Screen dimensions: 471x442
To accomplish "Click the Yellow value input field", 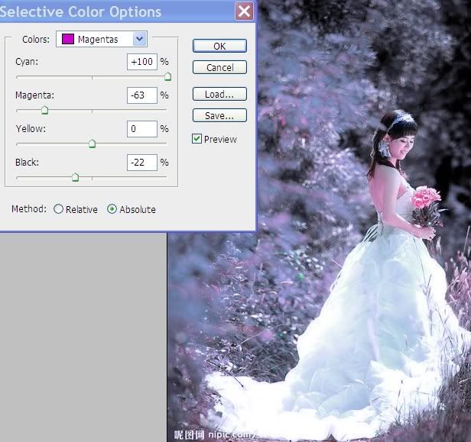I will (x=142, y=129).
